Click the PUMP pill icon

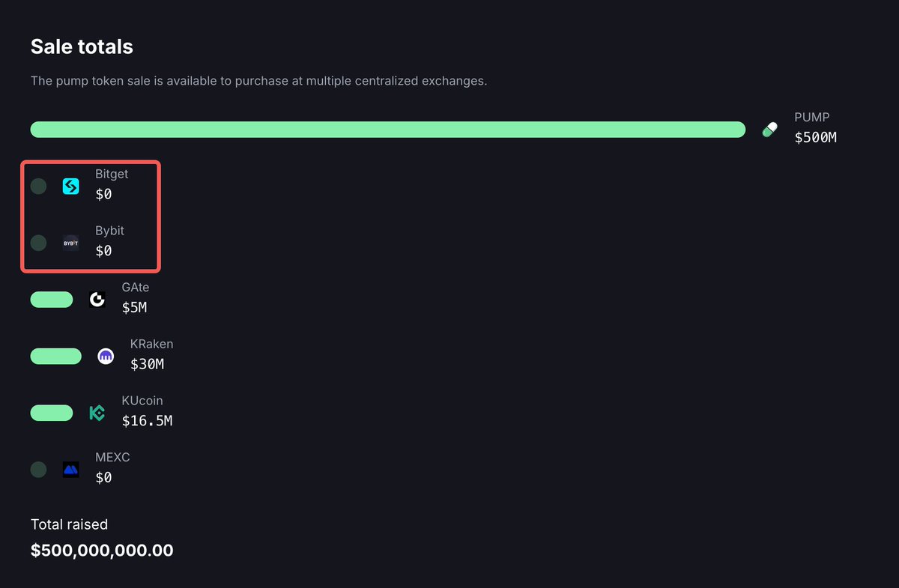(x=770, y=130)
